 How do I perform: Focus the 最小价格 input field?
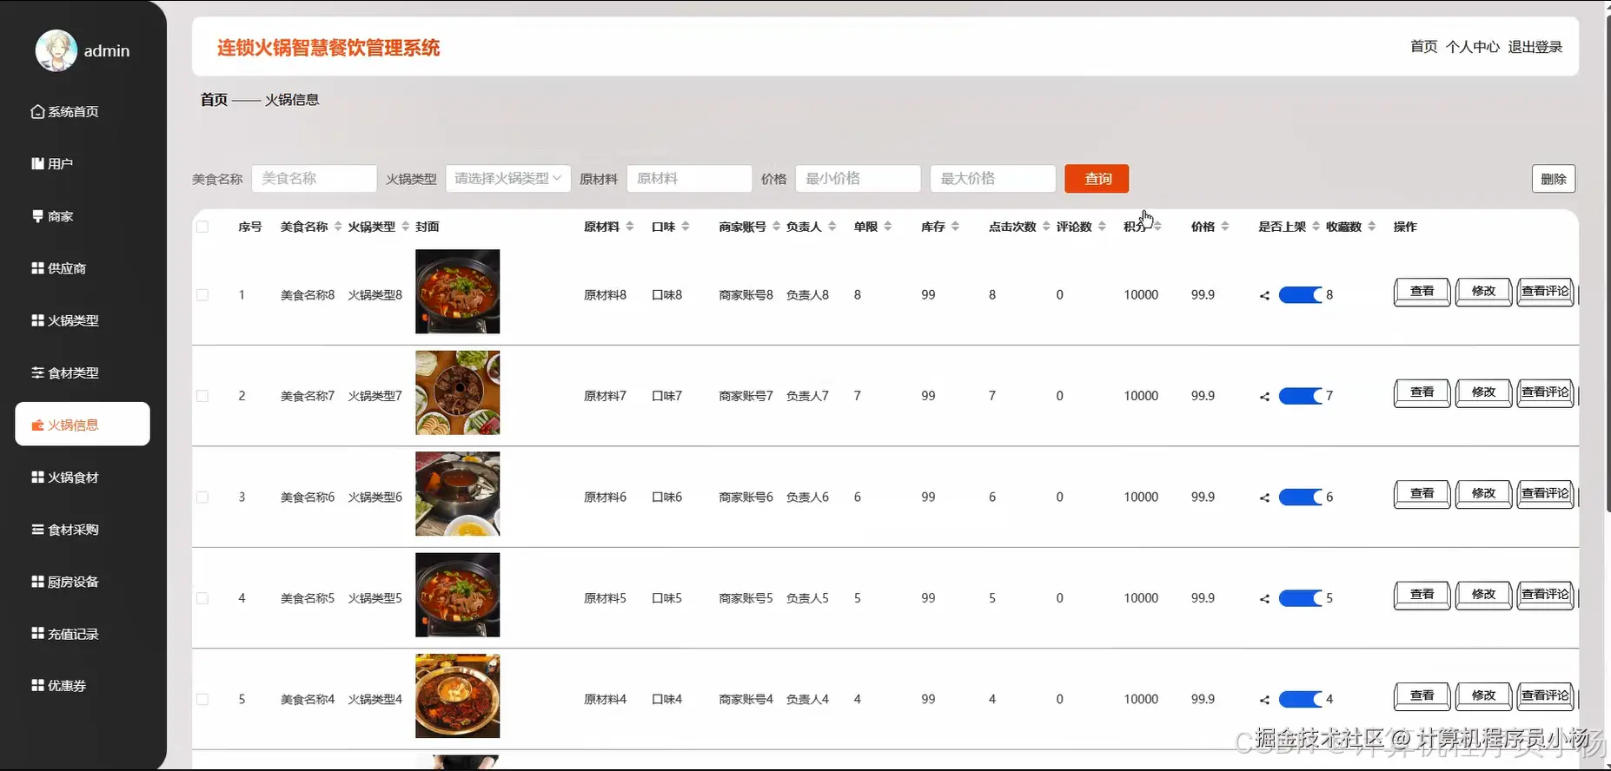tap(858, 178)
